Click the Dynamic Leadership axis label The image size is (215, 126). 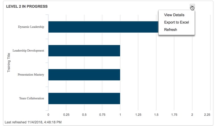31,27
